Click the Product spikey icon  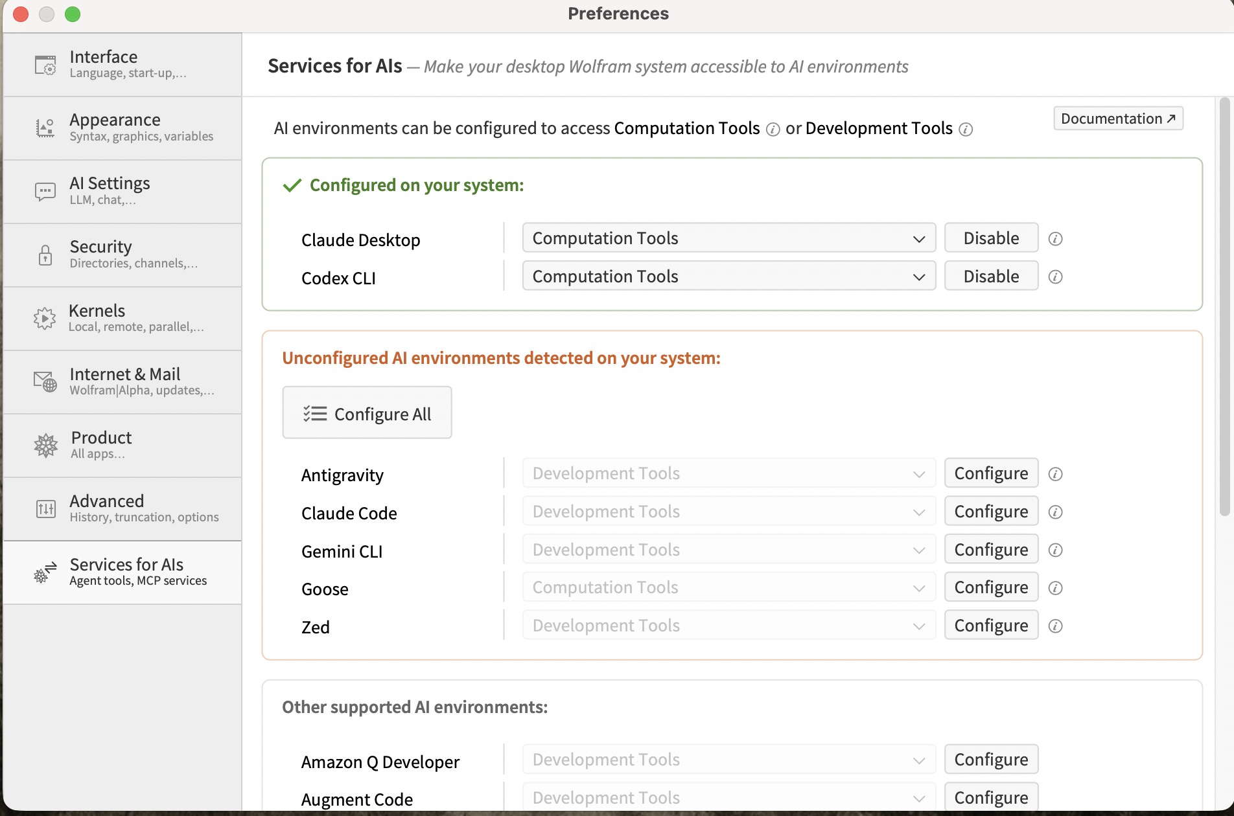pyautogui.click(x=45, y=446)
